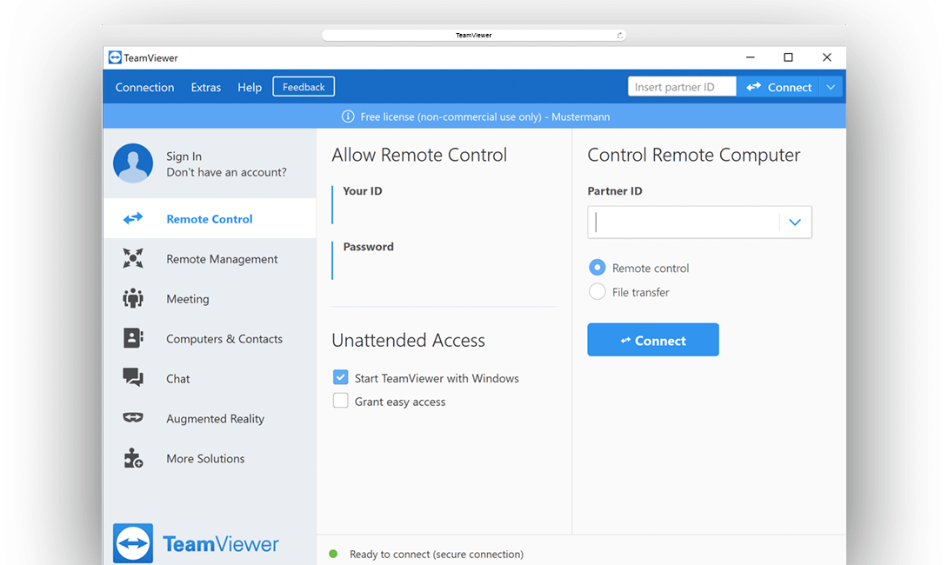Switch to Remote Control section
Screen dimensions: 948x565
pyautogui.click(x=210, y=219)
